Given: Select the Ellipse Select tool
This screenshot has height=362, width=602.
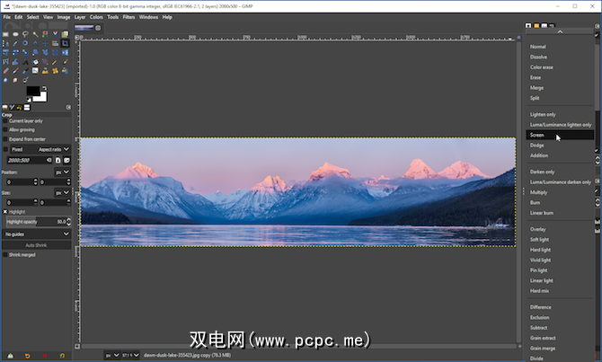Looking at the screenshot, I should point(16,35).
